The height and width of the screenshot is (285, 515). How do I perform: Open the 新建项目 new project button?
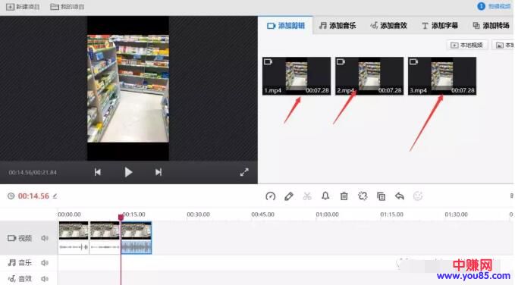[x=23, y=7]
